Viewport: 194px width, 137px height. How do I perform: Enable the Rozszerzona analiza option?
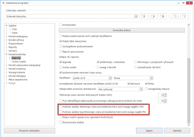click(61, 122)
